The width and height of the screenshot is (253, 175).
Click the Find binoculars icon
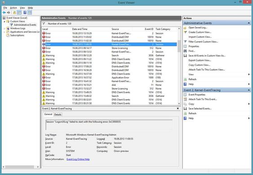pyautogui.click(x=185, y=51)
